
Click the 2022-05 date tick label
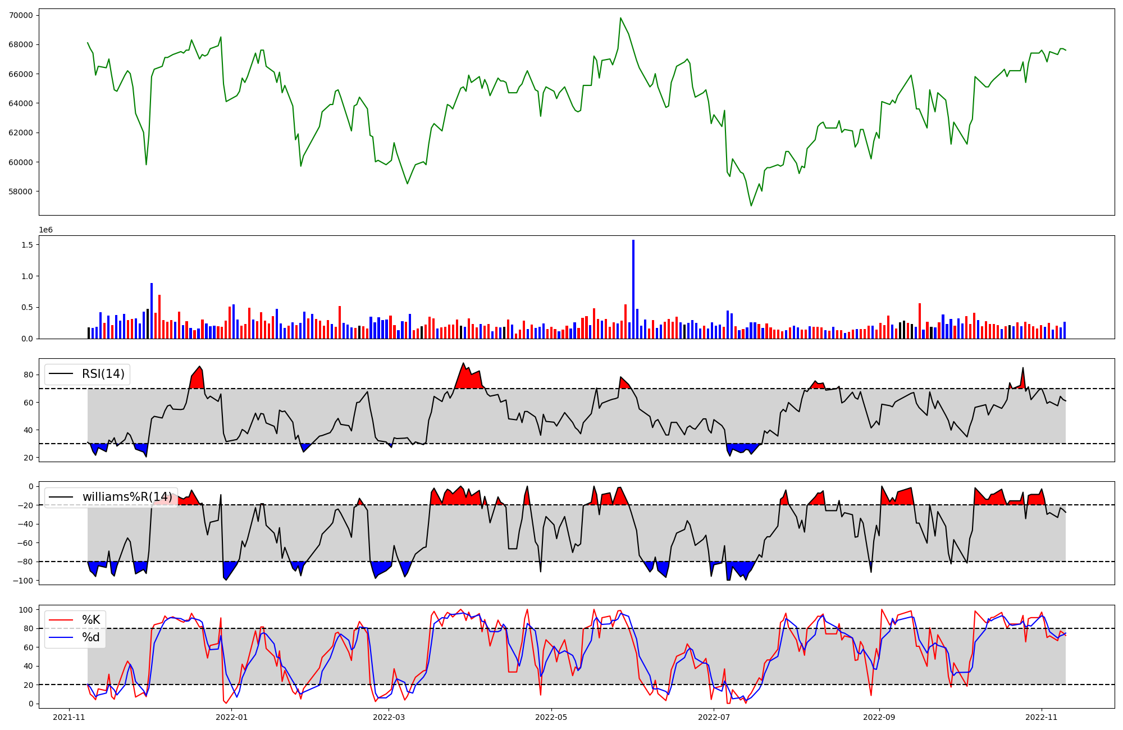click(551, 717)
